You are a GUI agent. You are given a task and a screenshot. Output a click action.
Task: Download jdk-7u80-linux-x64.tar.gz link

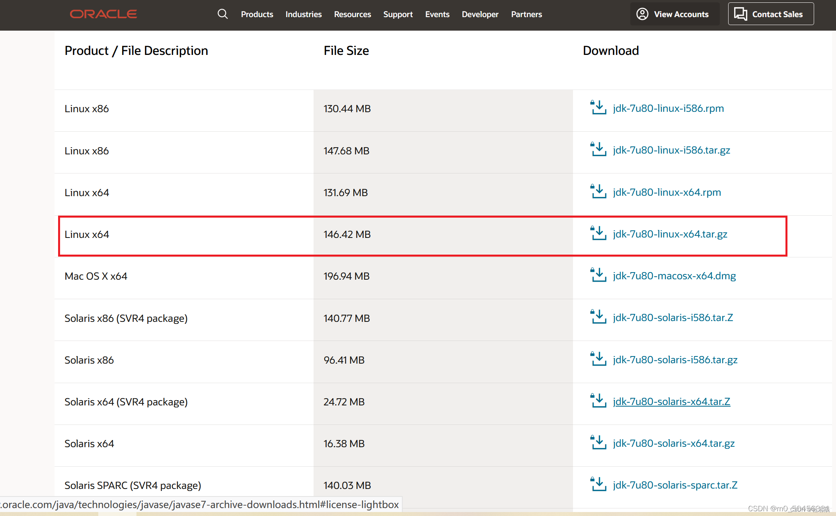coord(670,234)
